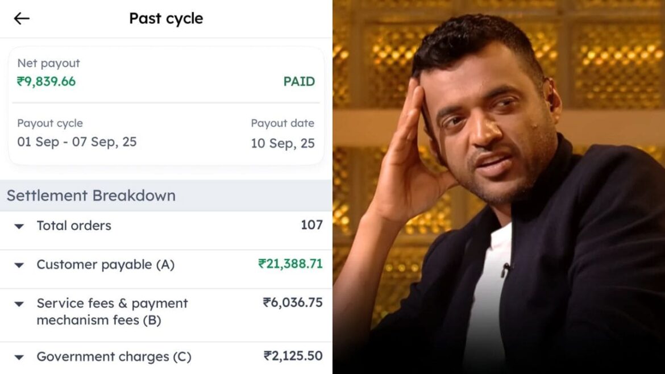The width and height of the screenshot is (665, 374).
Task: Expand the Total orders row arrow
Action: pyautogui.click(x=19, y=226)
